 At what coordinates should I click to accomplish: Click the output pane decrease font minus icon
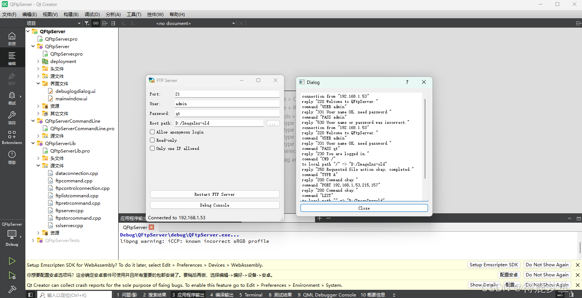(328, 218)
